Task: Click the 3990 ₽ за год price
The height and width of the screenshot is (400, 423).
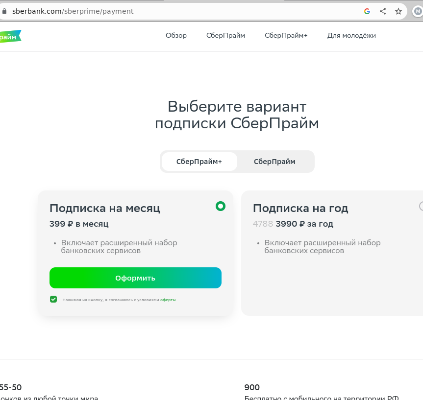Action: [304, 224]
